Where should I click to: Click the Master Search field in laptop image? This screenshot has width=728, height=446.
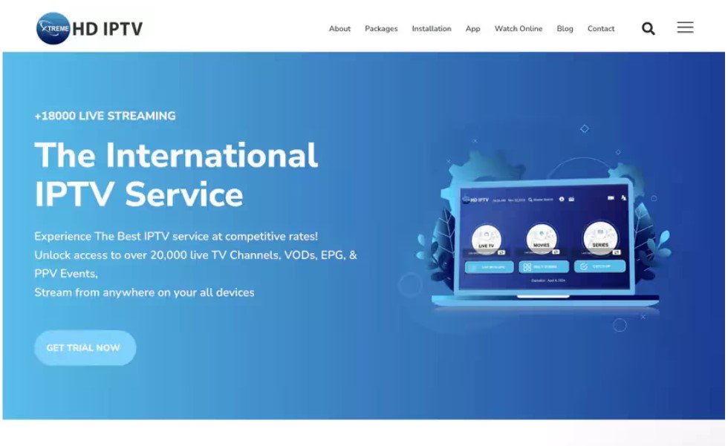coord(541,200)
